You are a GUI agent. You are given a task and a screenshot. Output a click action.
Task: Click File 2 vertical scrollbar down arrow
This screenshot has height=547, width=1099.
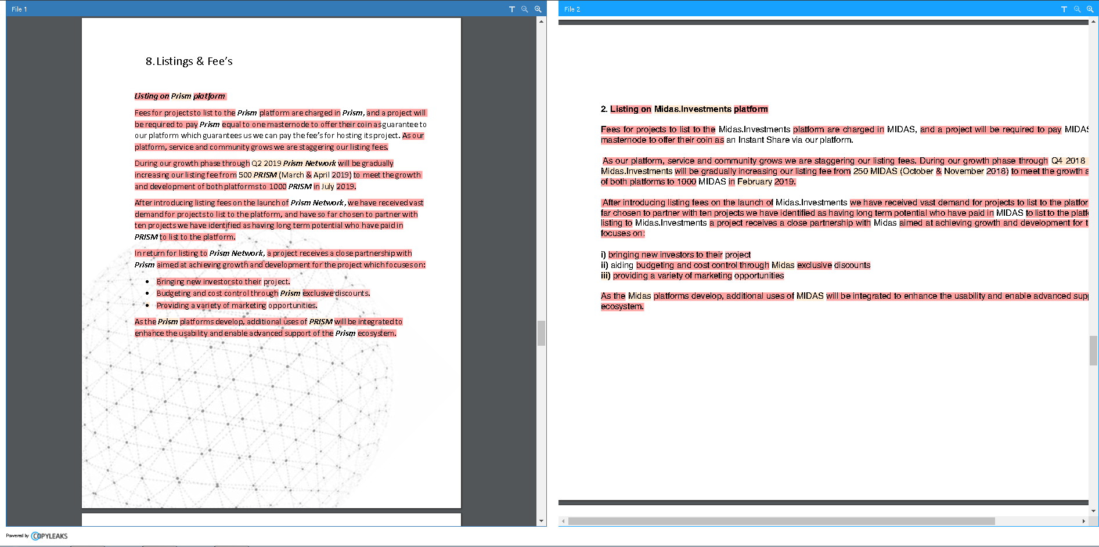tap(1093, 511)
